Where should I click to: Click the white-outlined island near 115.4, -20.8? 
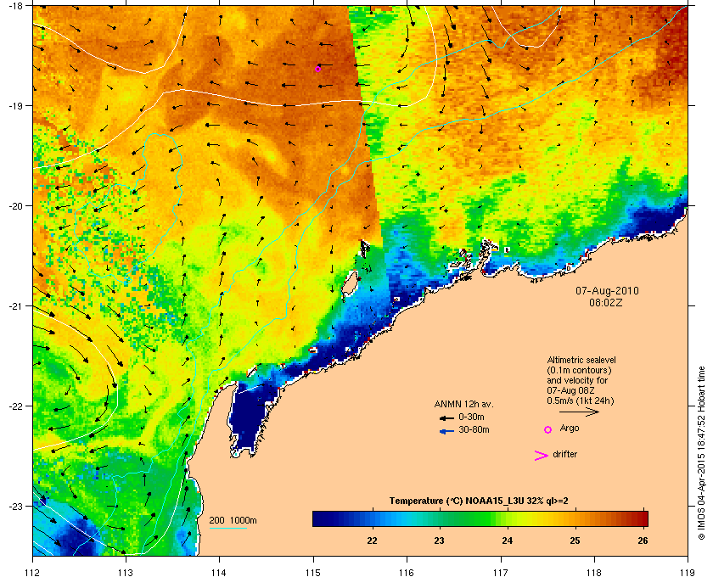[350, 284]
